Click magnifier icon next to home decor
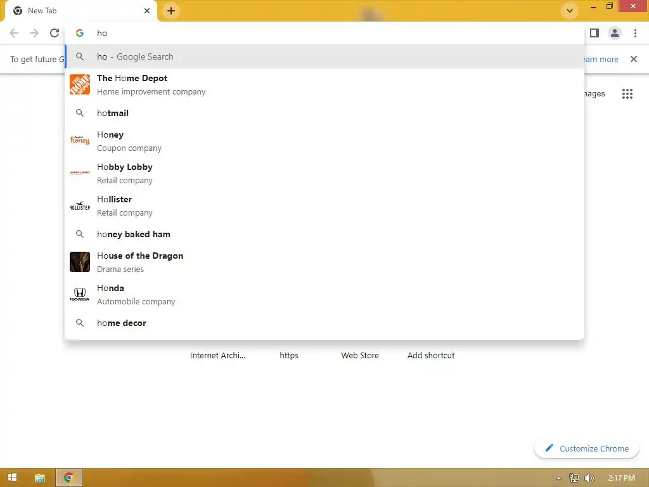 pyautogui.click(x=80, y=323)
